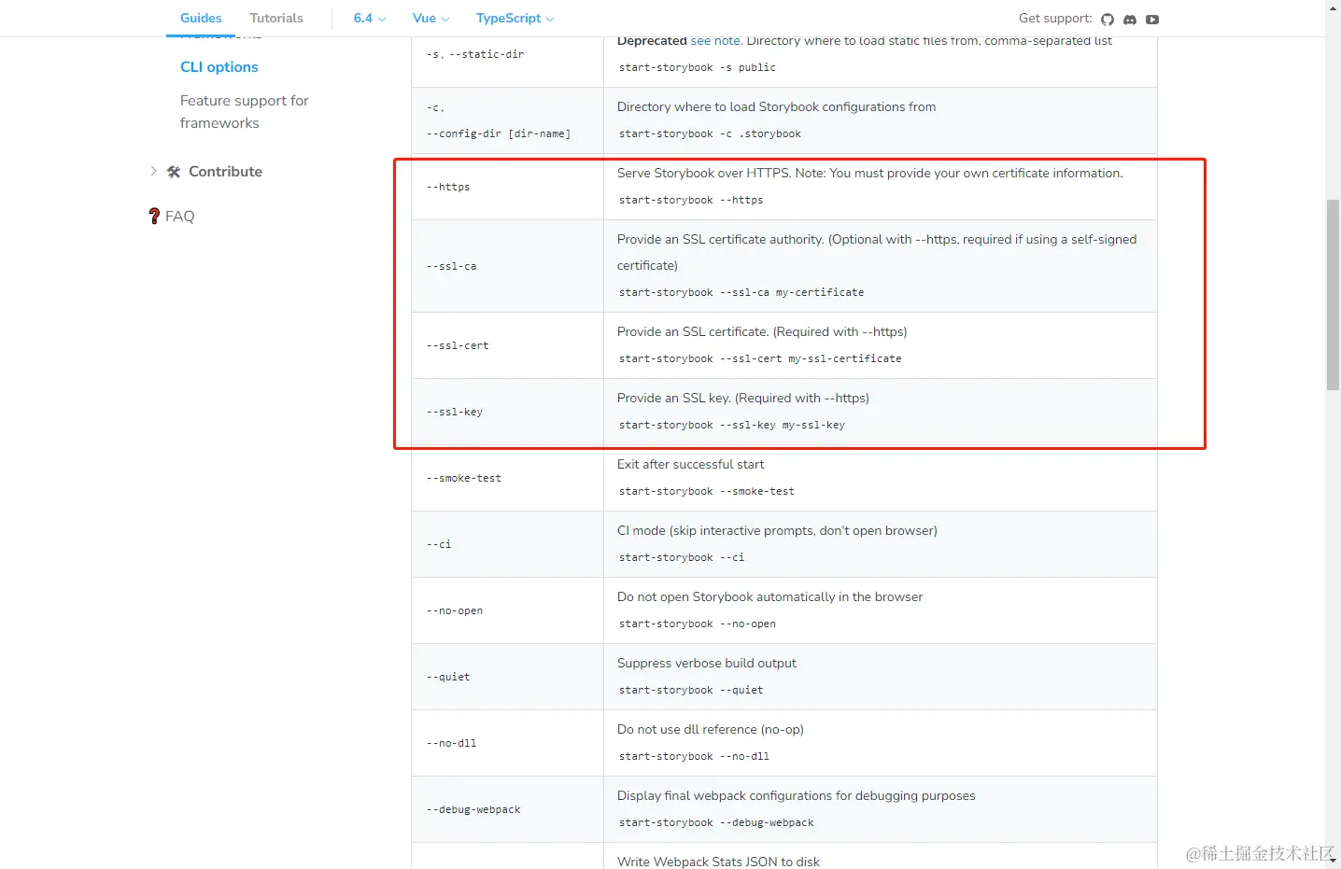Click 'start-storybook --no-open' code example
This screenshot has width=1341, height=869.
tap(698, 624)
